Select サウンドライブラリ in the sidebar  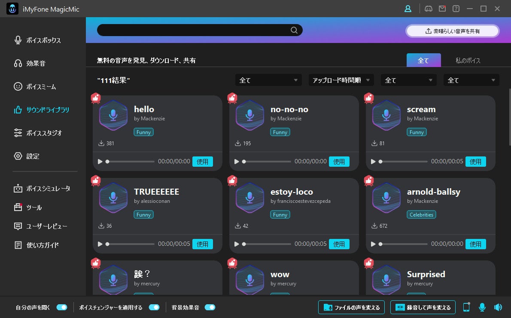tap(41, 110)
